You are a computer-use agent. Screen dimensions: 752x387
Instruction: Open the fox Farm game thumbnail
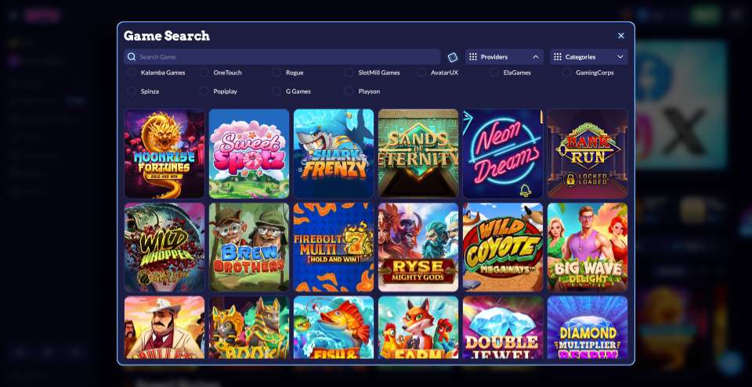418,327
